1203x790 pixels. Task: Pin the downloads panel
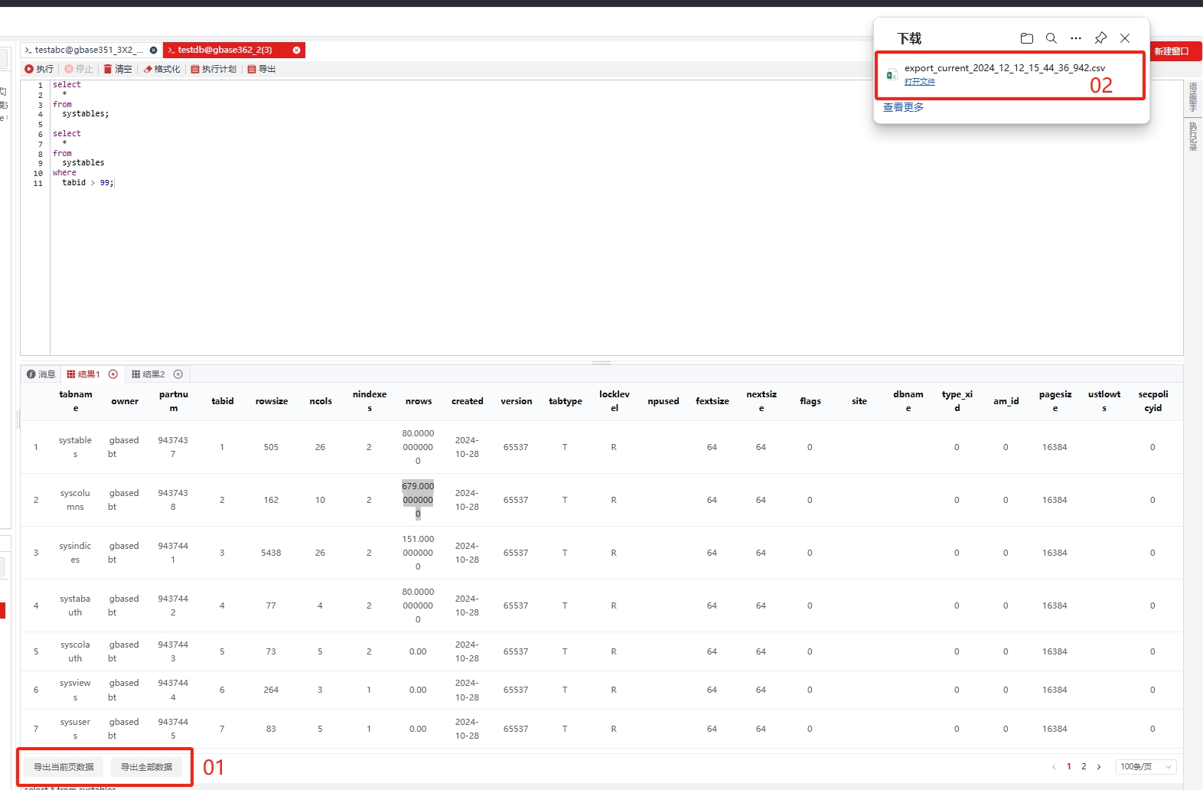[1100, 38]
